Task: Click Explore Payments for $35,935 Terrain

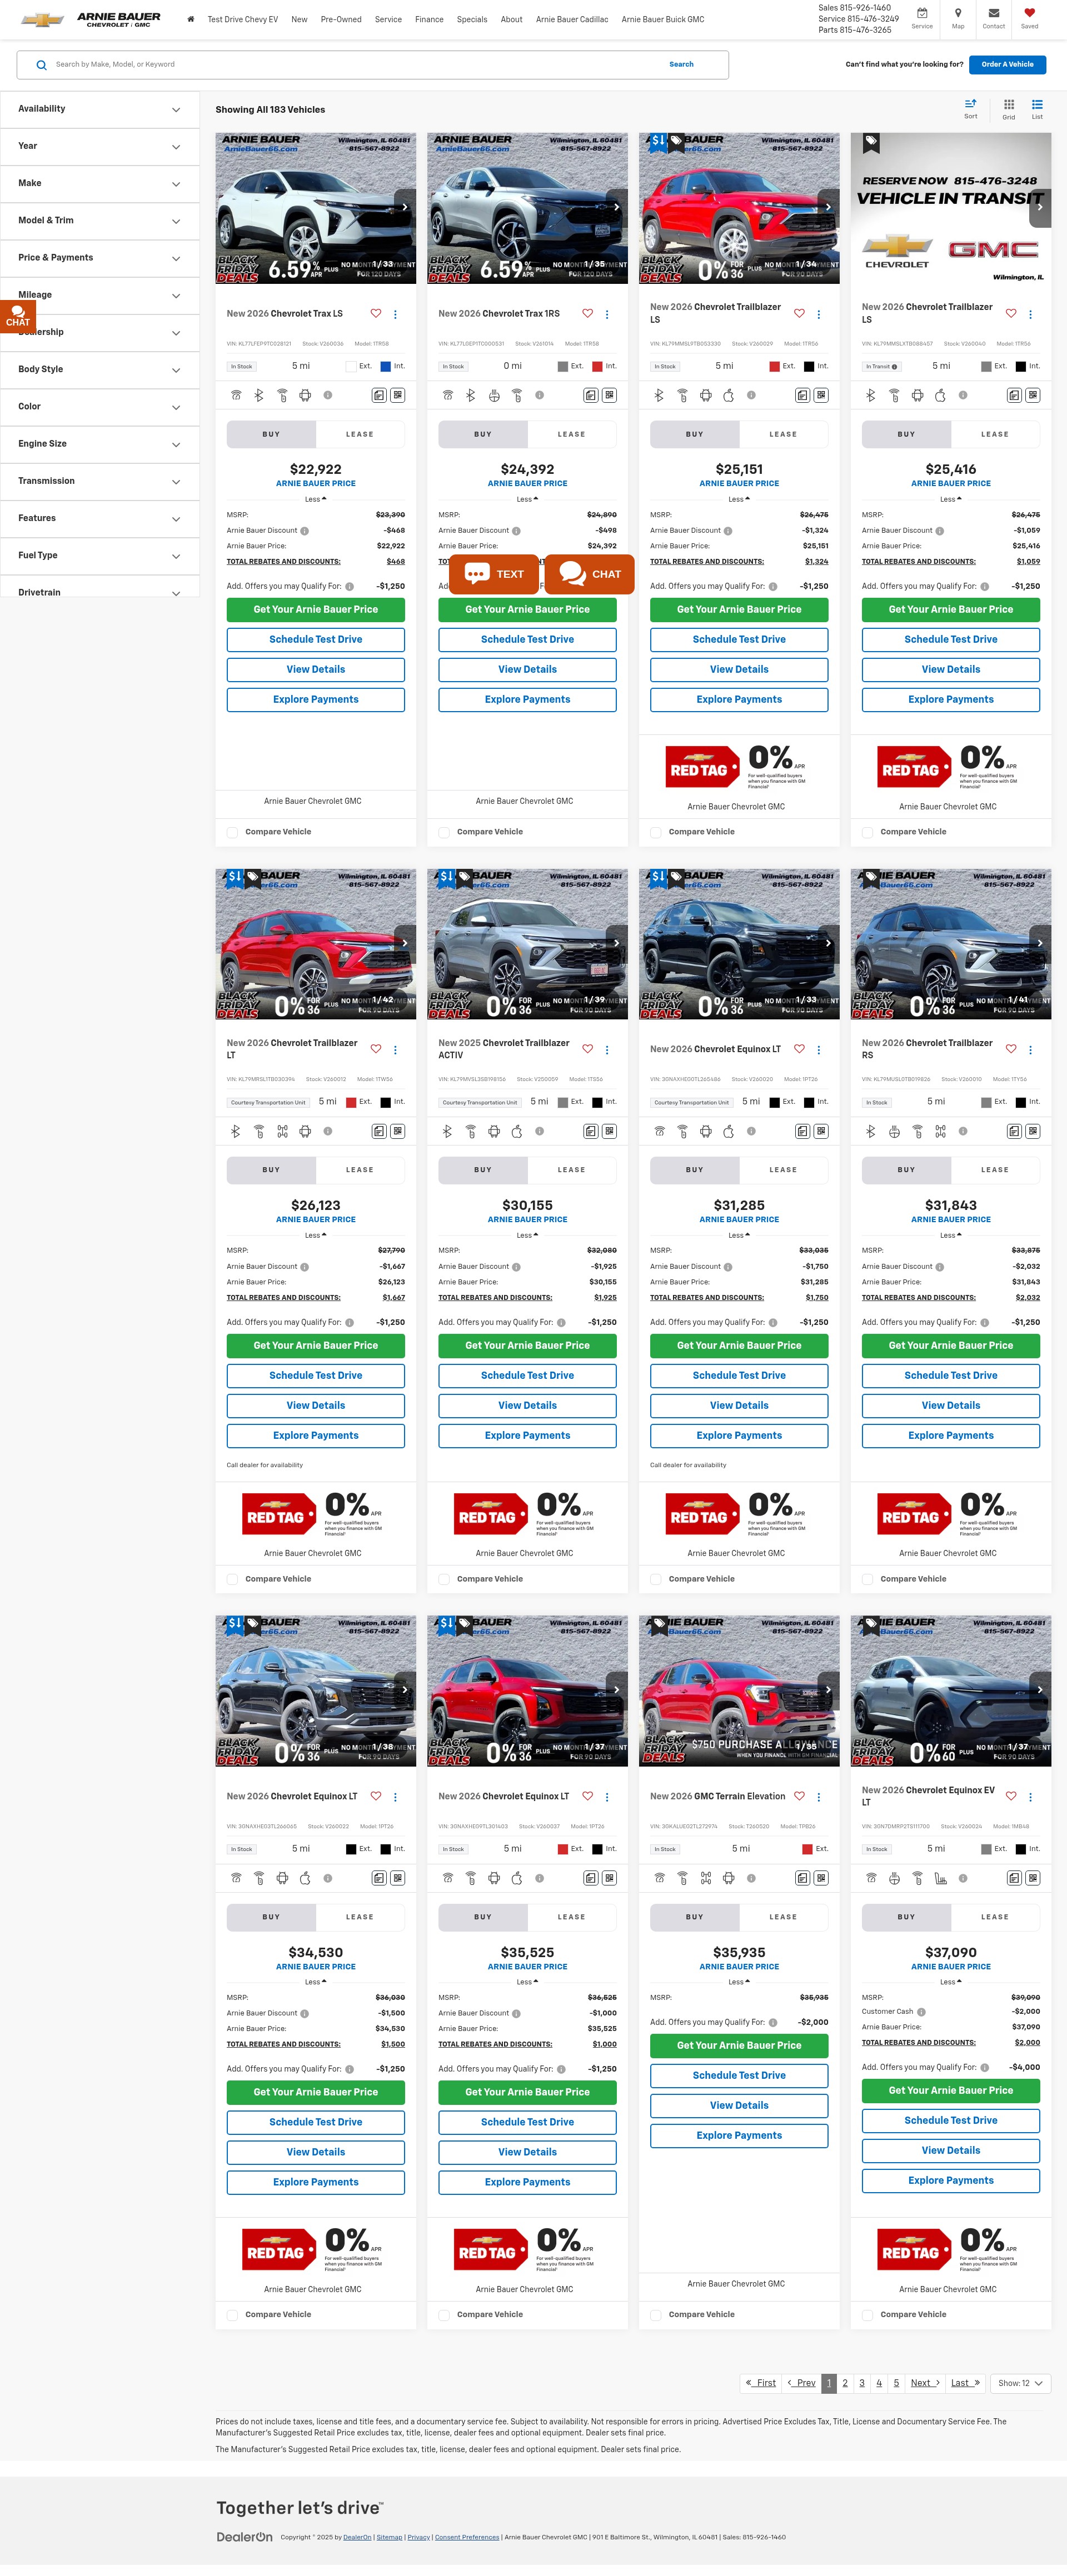Action: 739,2135
